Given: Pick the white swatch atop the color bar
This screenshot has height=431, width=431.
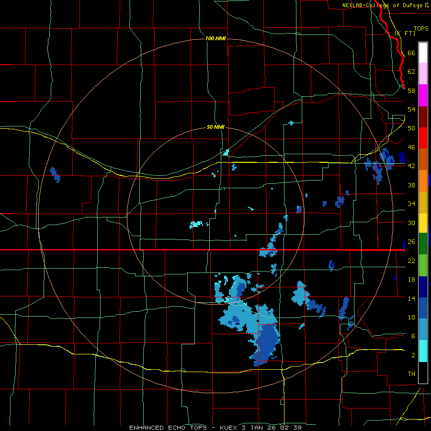Looking at the screenshot, I should point(423,53).
